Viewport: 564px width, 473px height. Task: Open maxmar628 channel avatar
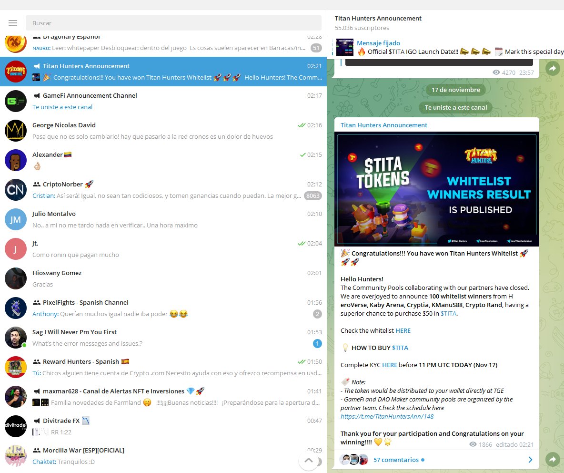coord(15,397)
